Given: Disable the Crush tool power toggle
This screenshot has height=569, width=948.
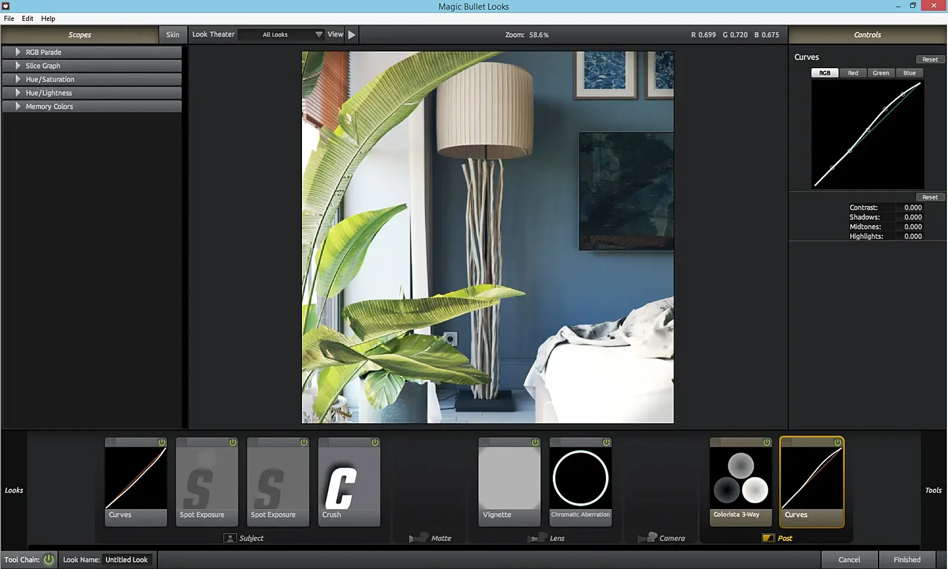Looking at the screenshot, I should (375, 442).
